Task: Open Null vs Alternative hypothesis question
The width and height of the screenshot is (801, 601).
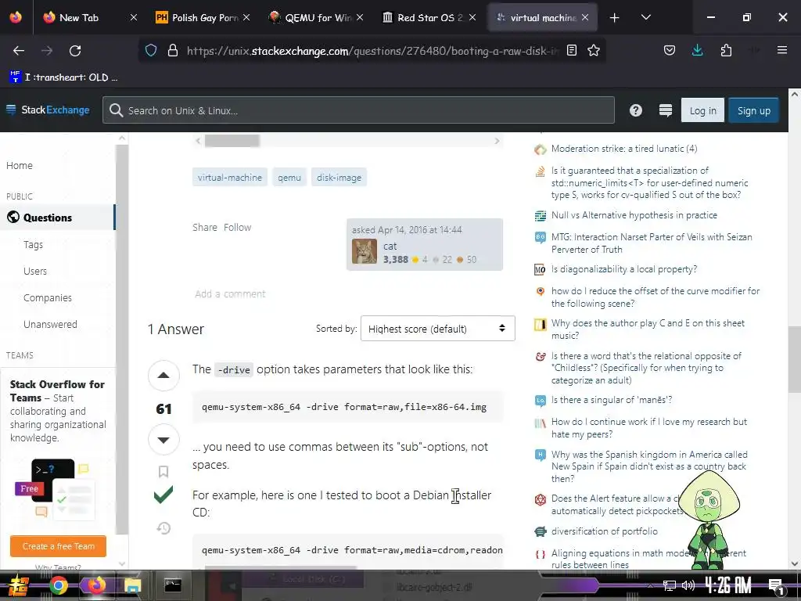Action: 634,215
